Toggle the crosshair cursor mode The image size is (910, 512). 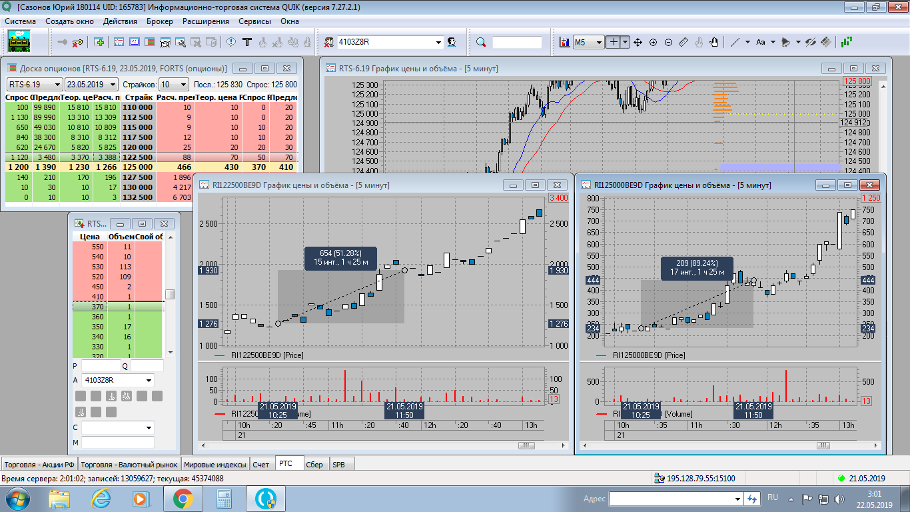(x=614, y=42)
